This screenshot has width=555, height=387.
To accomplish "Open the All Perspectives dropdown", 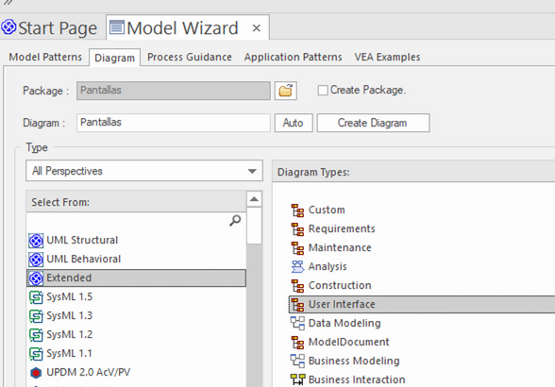I will tap(144, 171).
